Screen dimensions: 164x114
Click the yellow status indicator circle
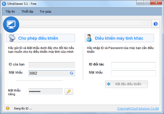(x=8, y=108)
